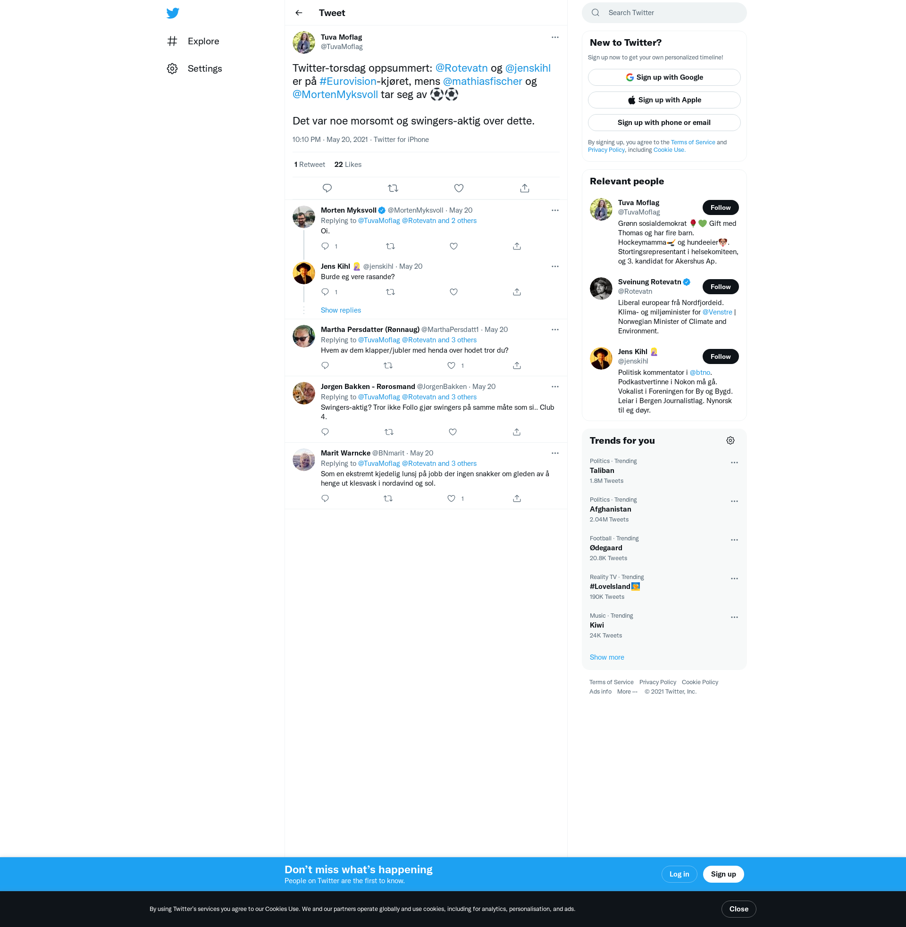Viewport: 906px width, 927px height.
Task: Like Martha Persdatter's reply
Action: pyautogui.click(x=451, y=365)
